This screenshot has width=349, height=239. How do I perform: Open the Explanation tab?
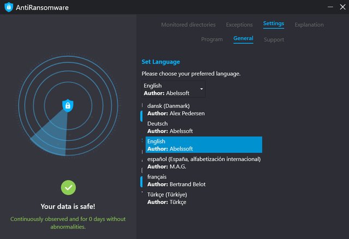point(309,25)
